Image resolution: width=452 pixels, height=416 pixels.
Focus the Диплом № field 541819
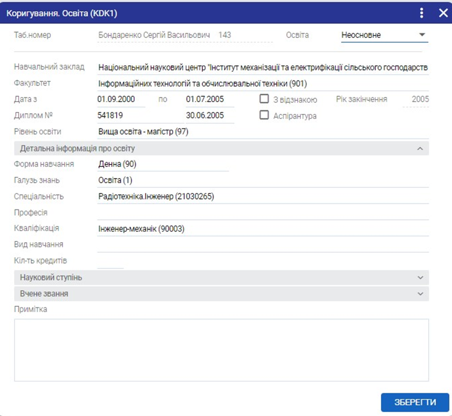tap(121, 116)
